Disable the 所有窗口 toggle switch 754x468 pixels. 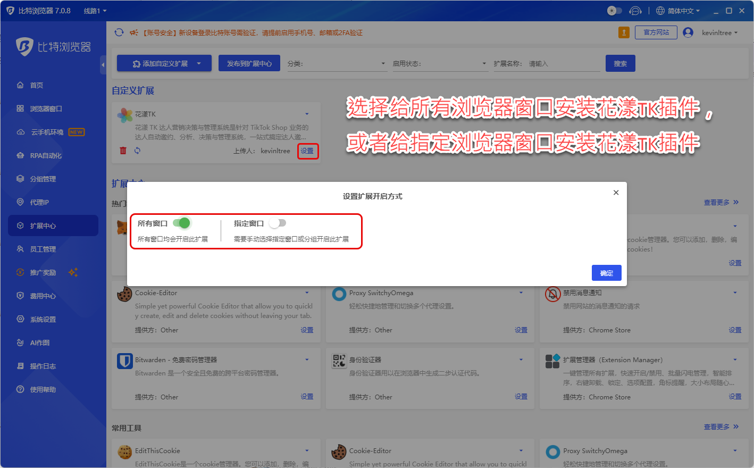(x=181, y=223)
